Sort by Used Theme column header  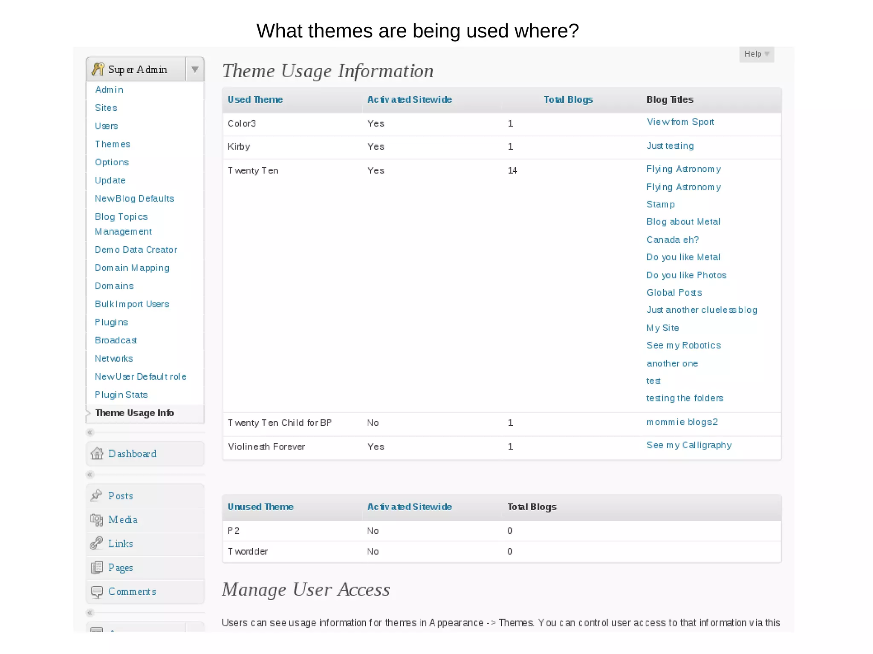pos(255,100)
